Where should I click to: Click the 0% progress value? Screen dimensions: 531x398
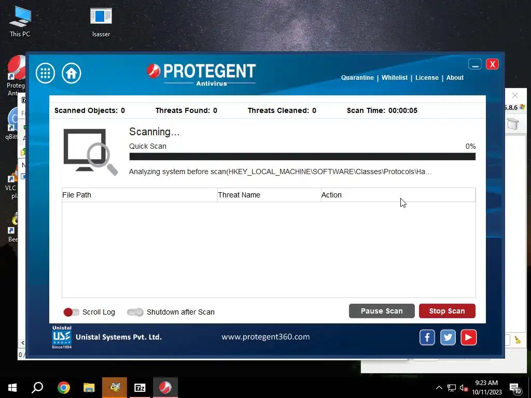click(470, 146)
